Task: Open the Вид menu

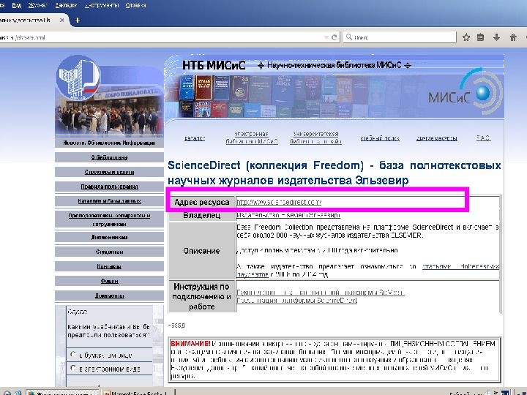Action: [x=16, y=5]
